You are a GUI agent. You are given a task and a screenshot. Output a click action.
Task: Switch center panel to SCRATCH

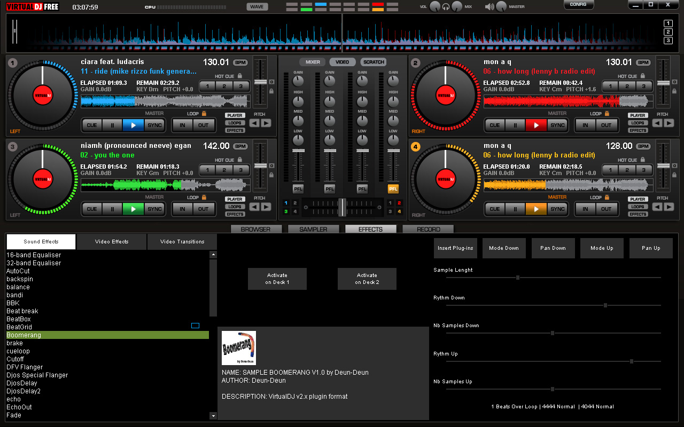pos(374,62)
